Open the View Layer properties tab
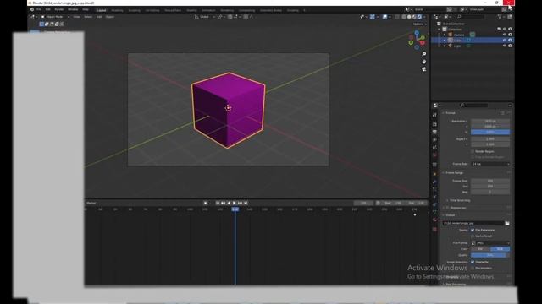 [x=434, y=139]
